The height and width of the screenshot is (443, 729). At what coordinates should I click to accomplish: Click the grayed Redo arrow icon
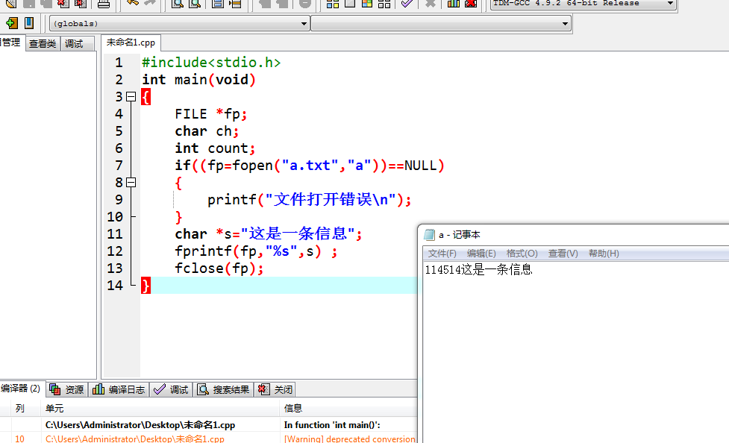[x=150, y=3]
